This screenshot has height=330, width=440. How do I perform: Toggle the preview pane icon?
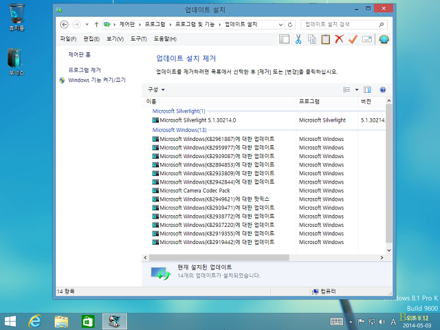pos(367,90)
